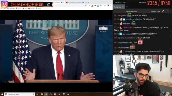
Task: Add a new split with plus icon
Action: 170,11
